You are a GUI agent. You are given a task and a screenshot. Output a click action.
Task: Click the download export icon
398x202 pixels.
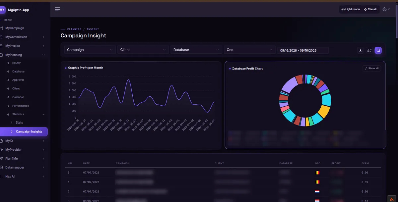point(361,50)
